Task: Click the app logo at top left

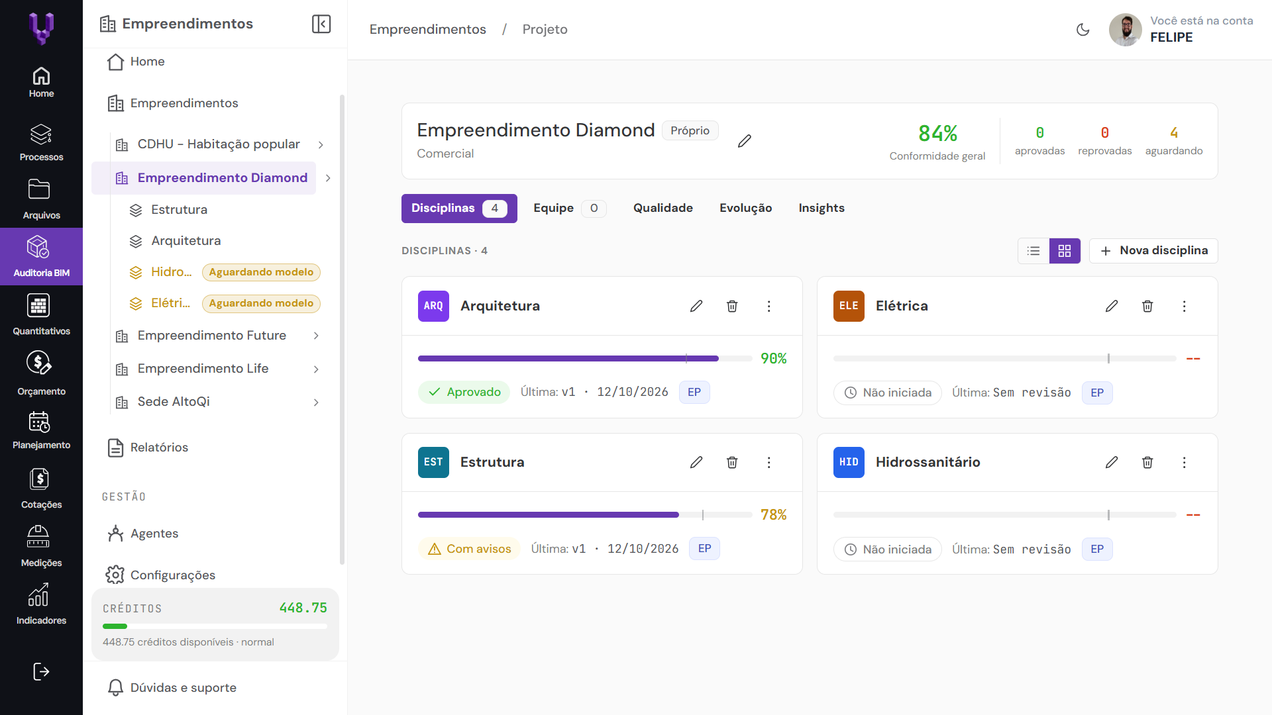Action: click(x=41, y=28)
